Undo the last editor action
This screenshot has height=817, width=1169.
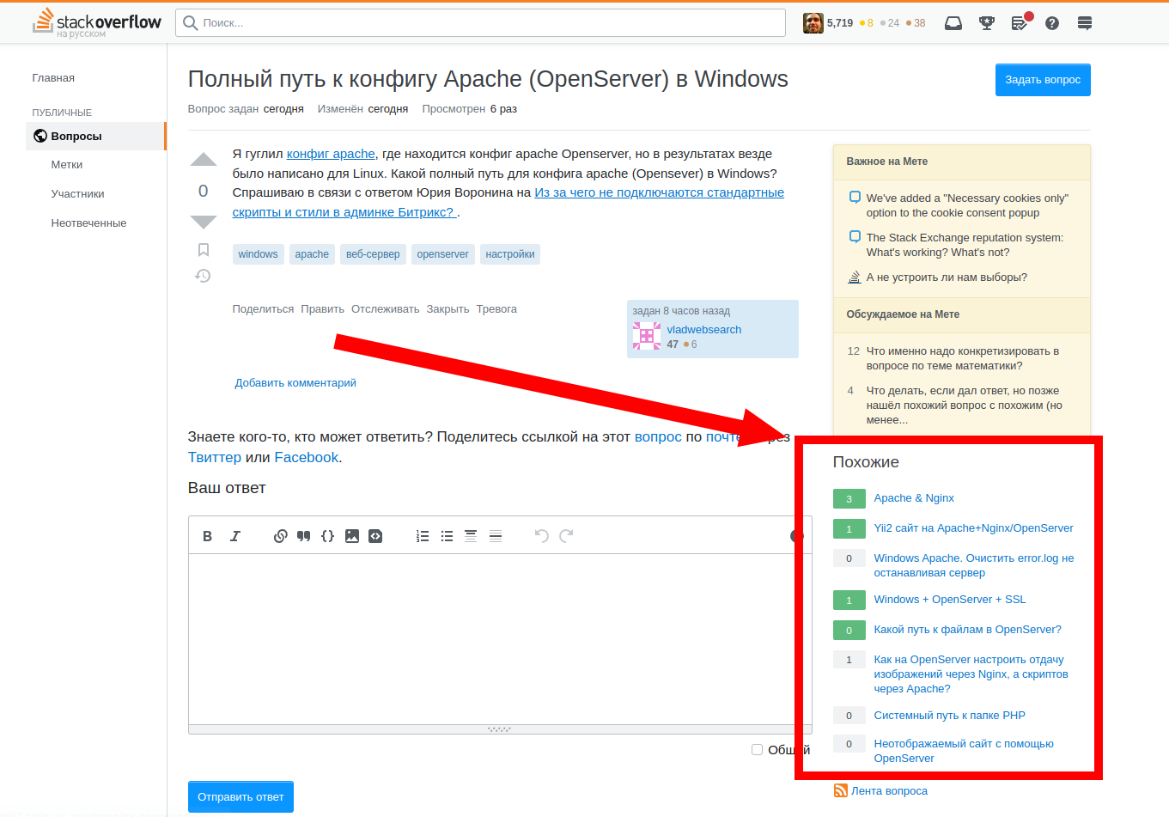pyautogui.click(x=541, y=536)
